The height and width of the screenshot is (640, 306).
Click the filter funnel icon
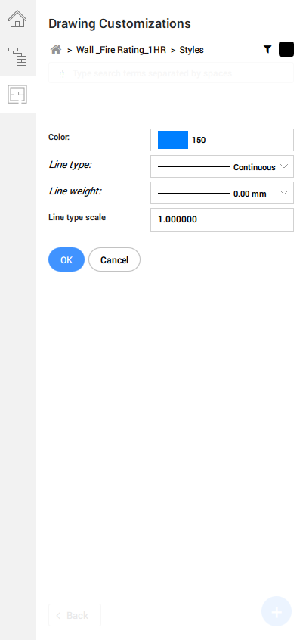coord(267,49)
